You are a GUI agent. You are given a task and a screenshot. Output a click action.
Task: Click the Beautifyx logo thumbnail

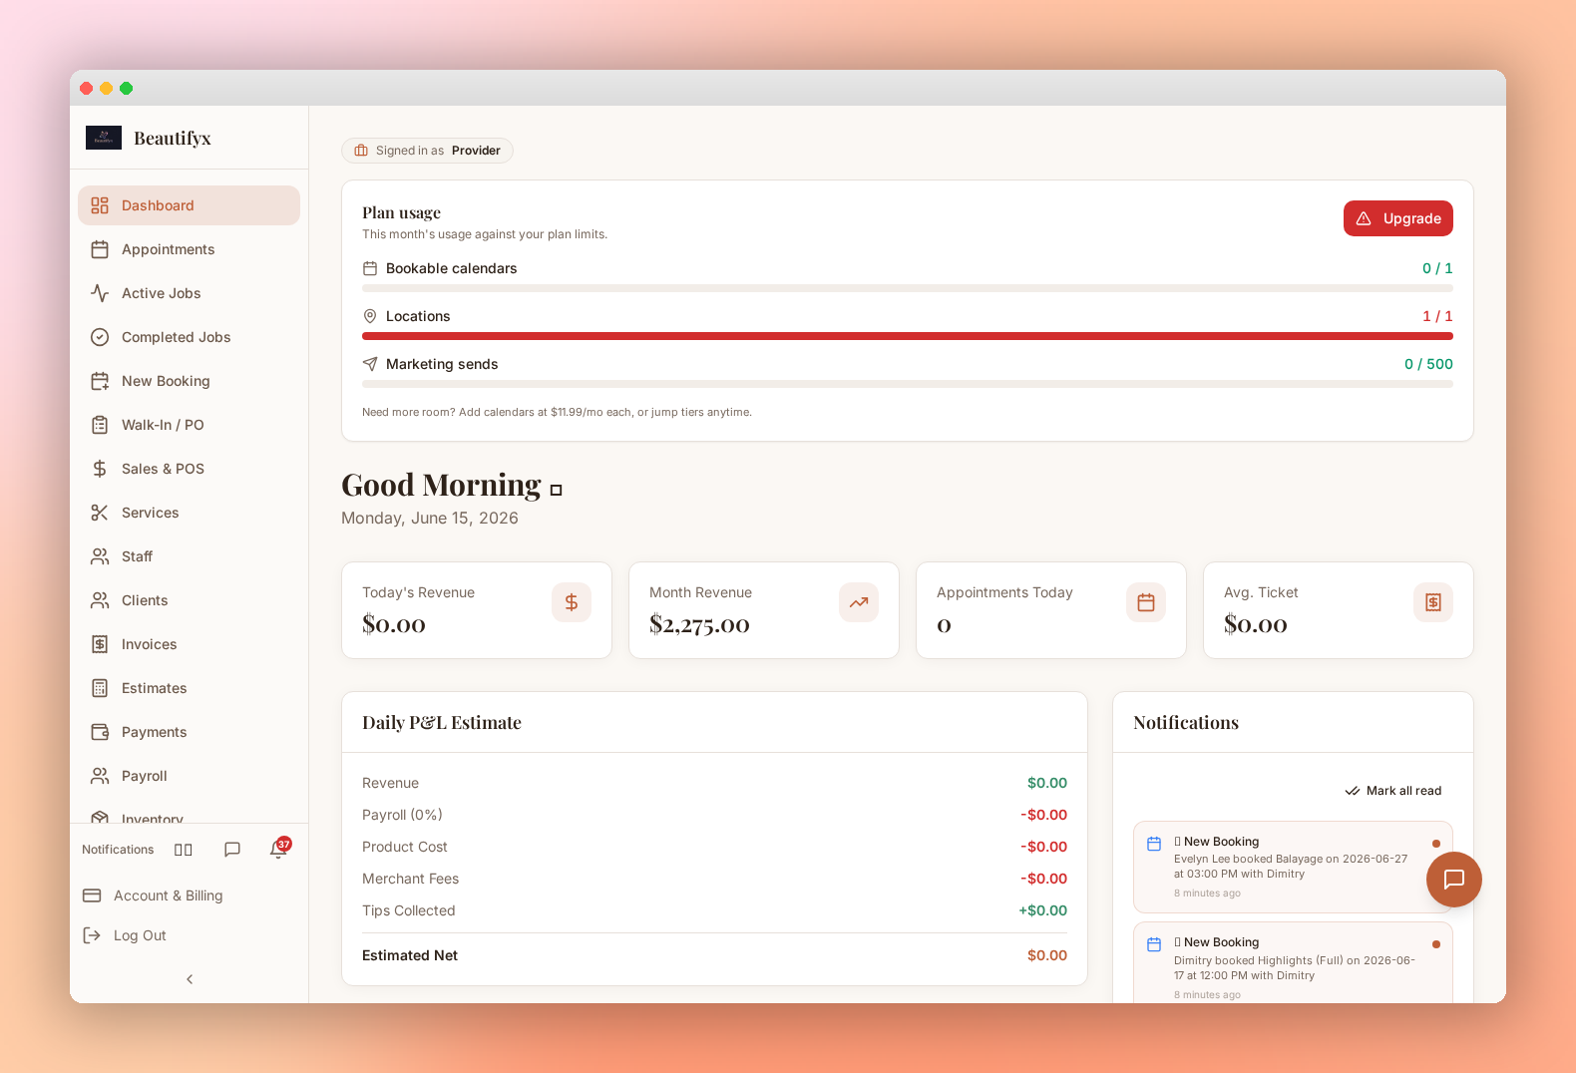coord(104,138)
